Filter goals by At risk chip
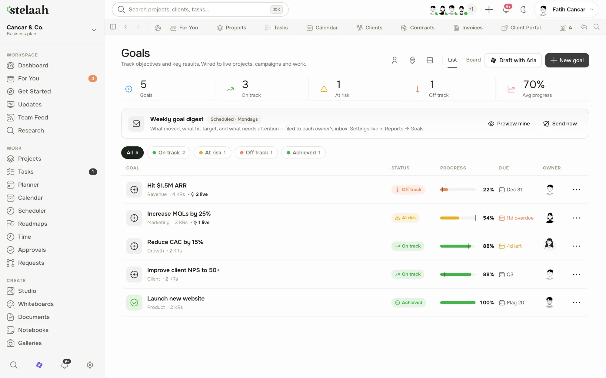This screenshot has height=378, width=606. click(x=212, y=152)
